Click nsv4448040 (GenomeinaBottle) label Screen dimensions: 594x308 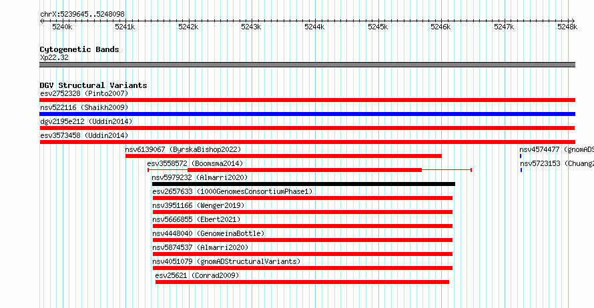pos(208,233)
